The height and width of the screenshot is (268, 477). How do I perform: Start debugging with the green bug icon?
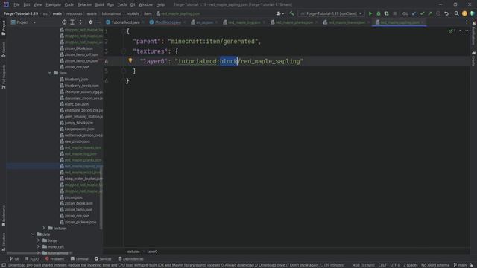click(x=379, y=13)
